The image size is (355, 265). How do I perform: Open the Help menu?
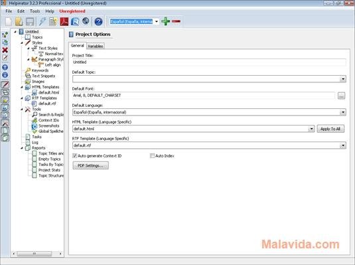[50, 11]
